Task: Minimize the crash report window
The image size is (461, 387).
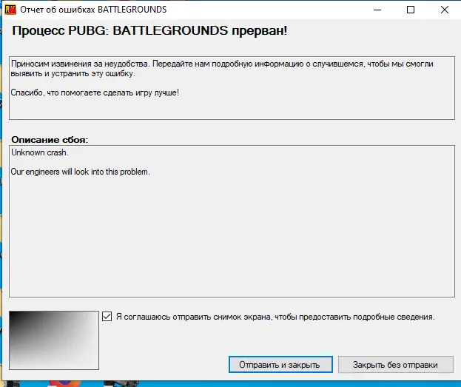Action: tap(377, 10)
